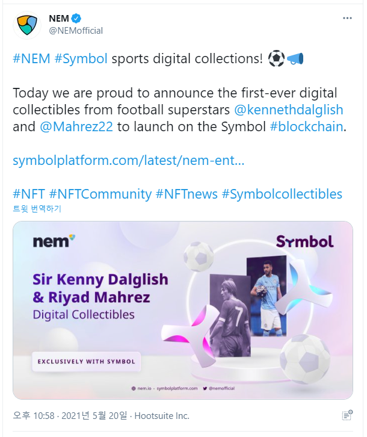The width and height of the screenshot is (367, 437).
Task: Visit the @Mahrez22 mention
Action: (x=76, y=126)
